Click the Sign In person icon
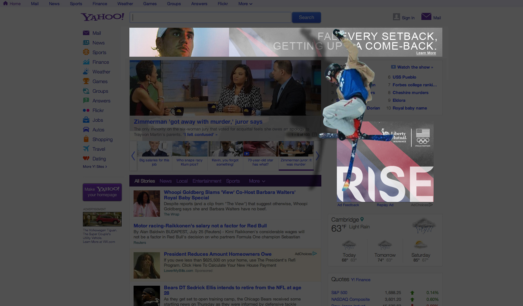Screen dimensions: 523x306 396,17
